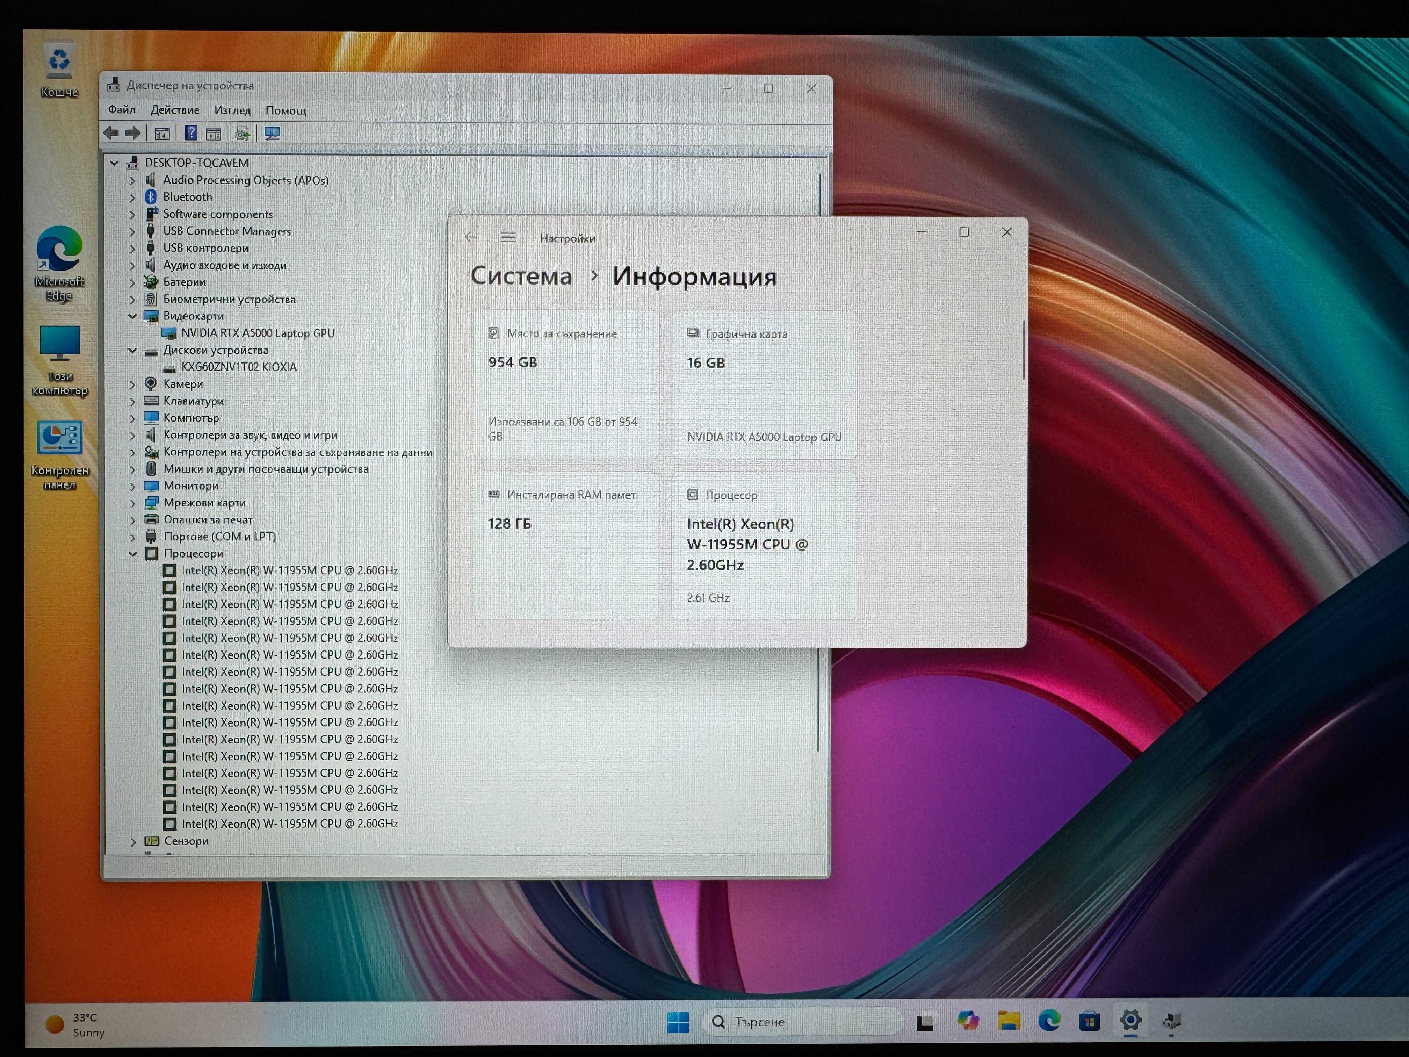Collapse the Дискови устройства category
1409x1057 pixels.
pos(132,351)
